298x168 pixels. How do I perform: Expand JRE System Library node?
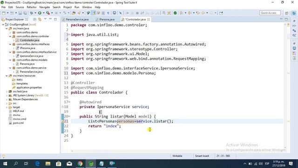click(7, 95)
